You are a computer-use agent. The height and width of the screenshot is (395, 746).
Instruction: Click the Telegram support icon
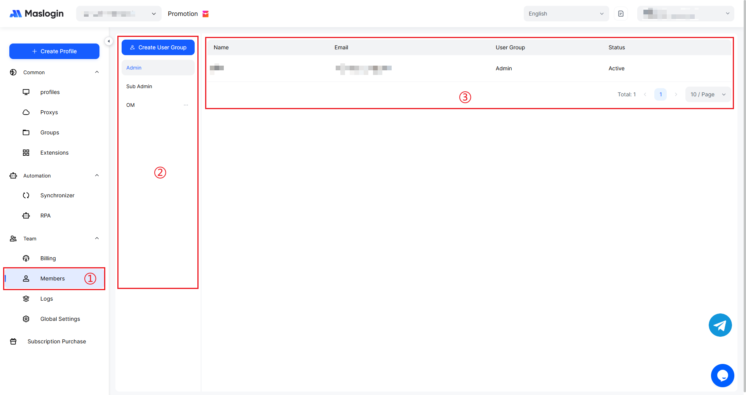(x=720, y=325)
